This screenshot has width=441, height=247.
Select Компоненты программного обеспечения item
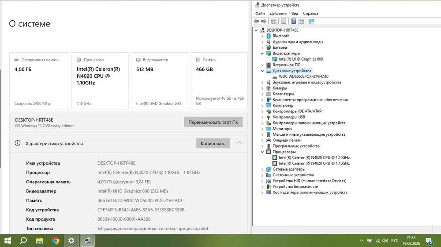click(310, 100)
